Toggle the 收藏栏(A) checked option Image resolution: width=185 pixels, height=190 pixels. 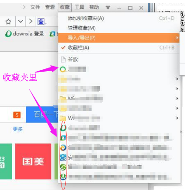pos(119,48)
